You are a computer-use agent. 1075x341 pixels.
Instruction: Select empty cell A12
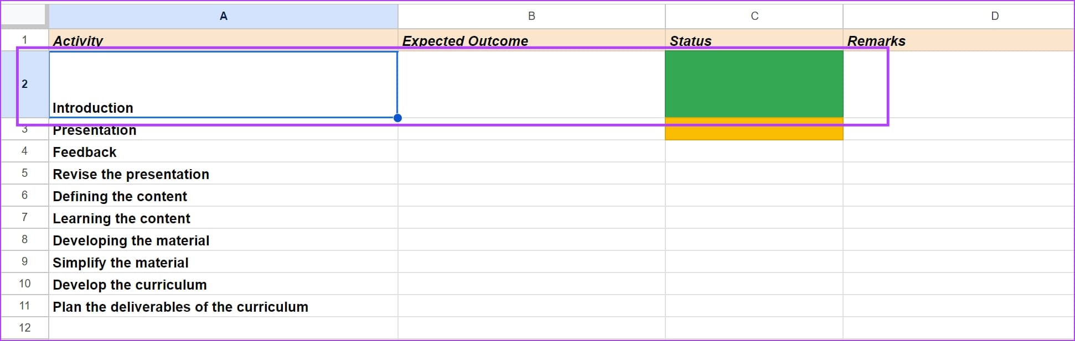[223, 328]
